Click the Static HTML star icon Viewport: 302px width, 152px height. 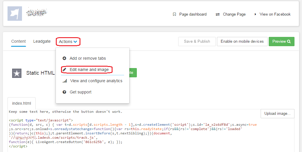tap(17, 73)
